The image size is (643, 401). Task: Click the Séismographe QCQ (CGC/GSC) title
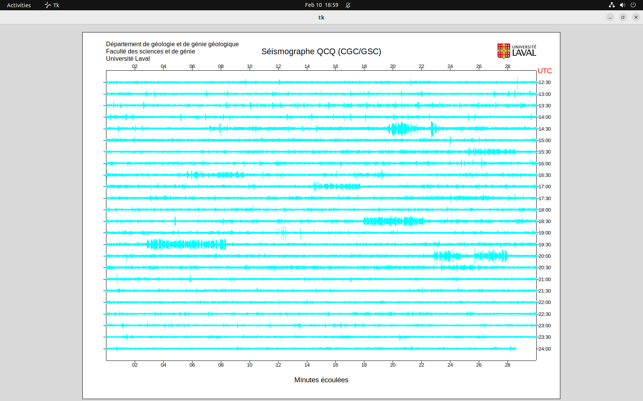(321, 52)
